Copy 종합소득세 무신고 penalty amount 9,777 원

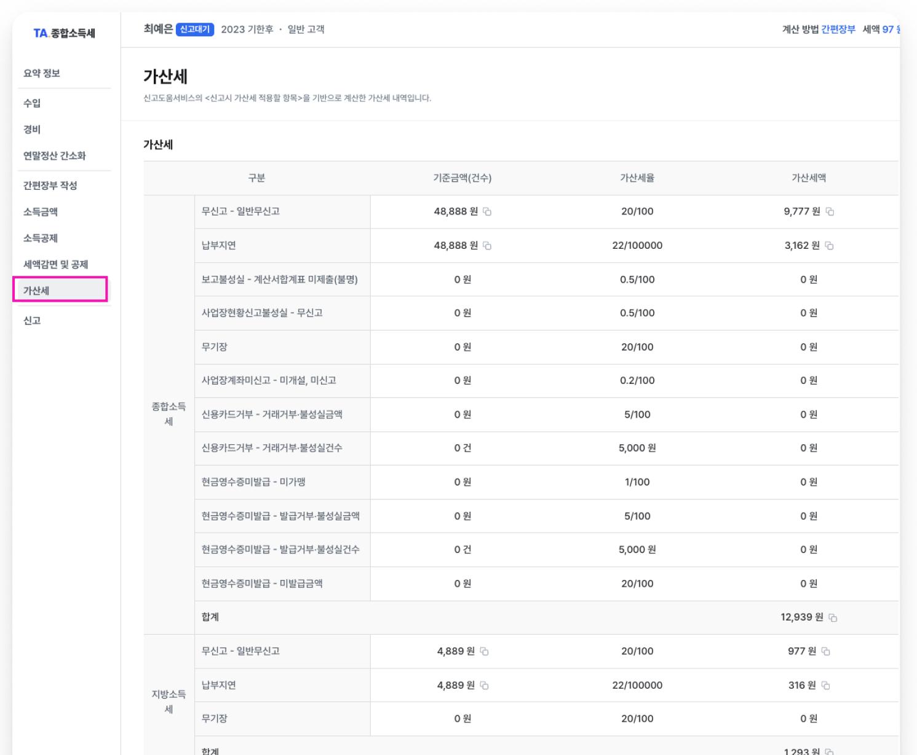pos(830,211)
